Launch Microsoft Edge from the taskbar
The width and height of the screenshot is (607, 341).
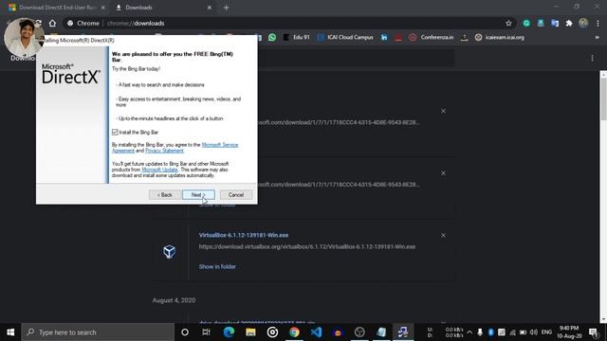(x=229, y=332)
